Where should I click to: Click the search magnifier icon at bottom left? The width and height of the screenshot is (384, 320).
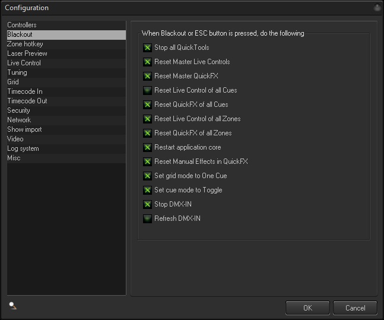pos(12,306)
